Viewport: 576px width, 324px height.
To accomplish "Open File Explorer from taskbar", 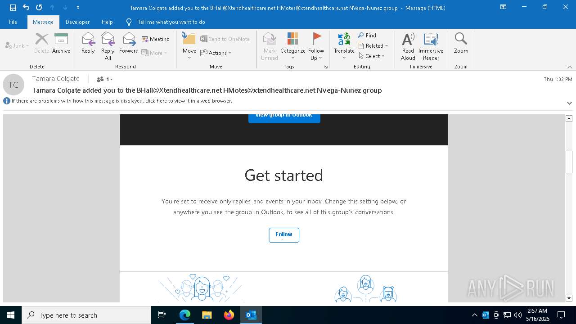I will click(207, 315).
